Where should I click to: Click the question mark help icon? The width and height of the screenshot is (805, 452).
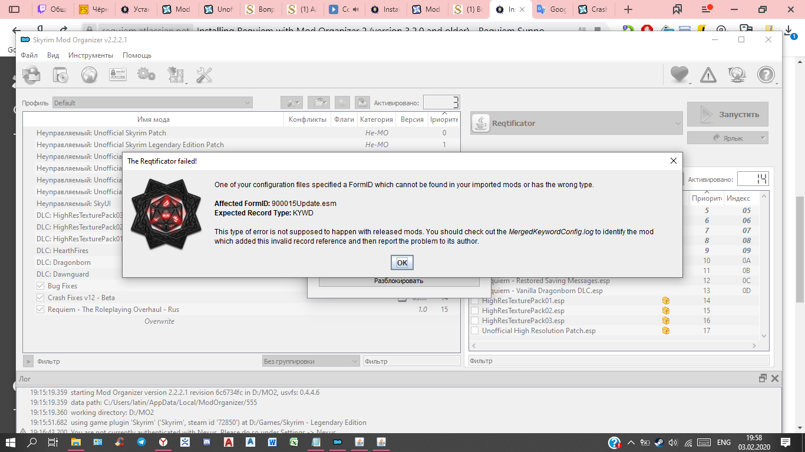click(x=766, y=75)
